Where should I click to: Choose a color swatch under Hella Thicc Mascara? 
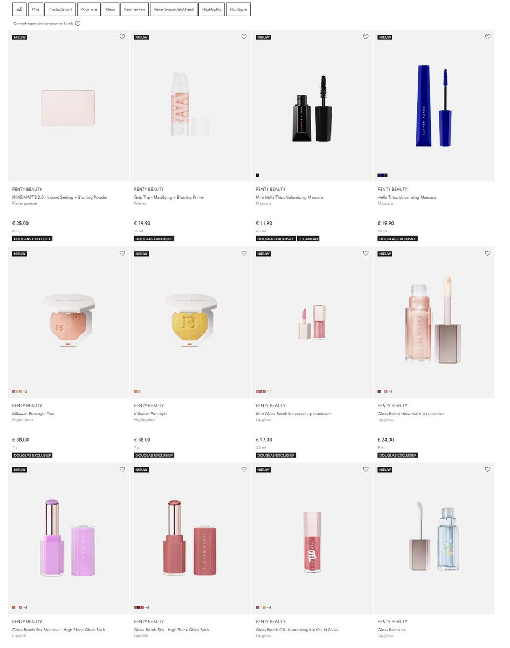point(383,175)
